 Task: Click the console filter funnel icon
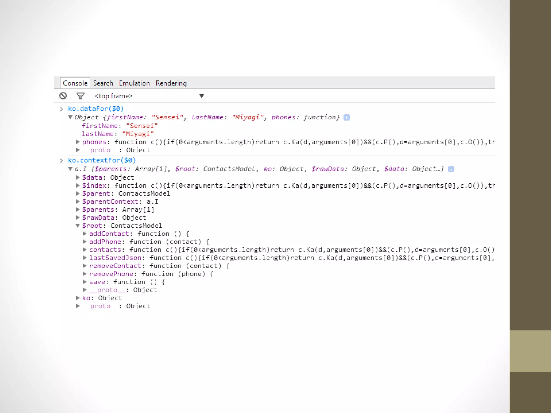tap(80, 96)
